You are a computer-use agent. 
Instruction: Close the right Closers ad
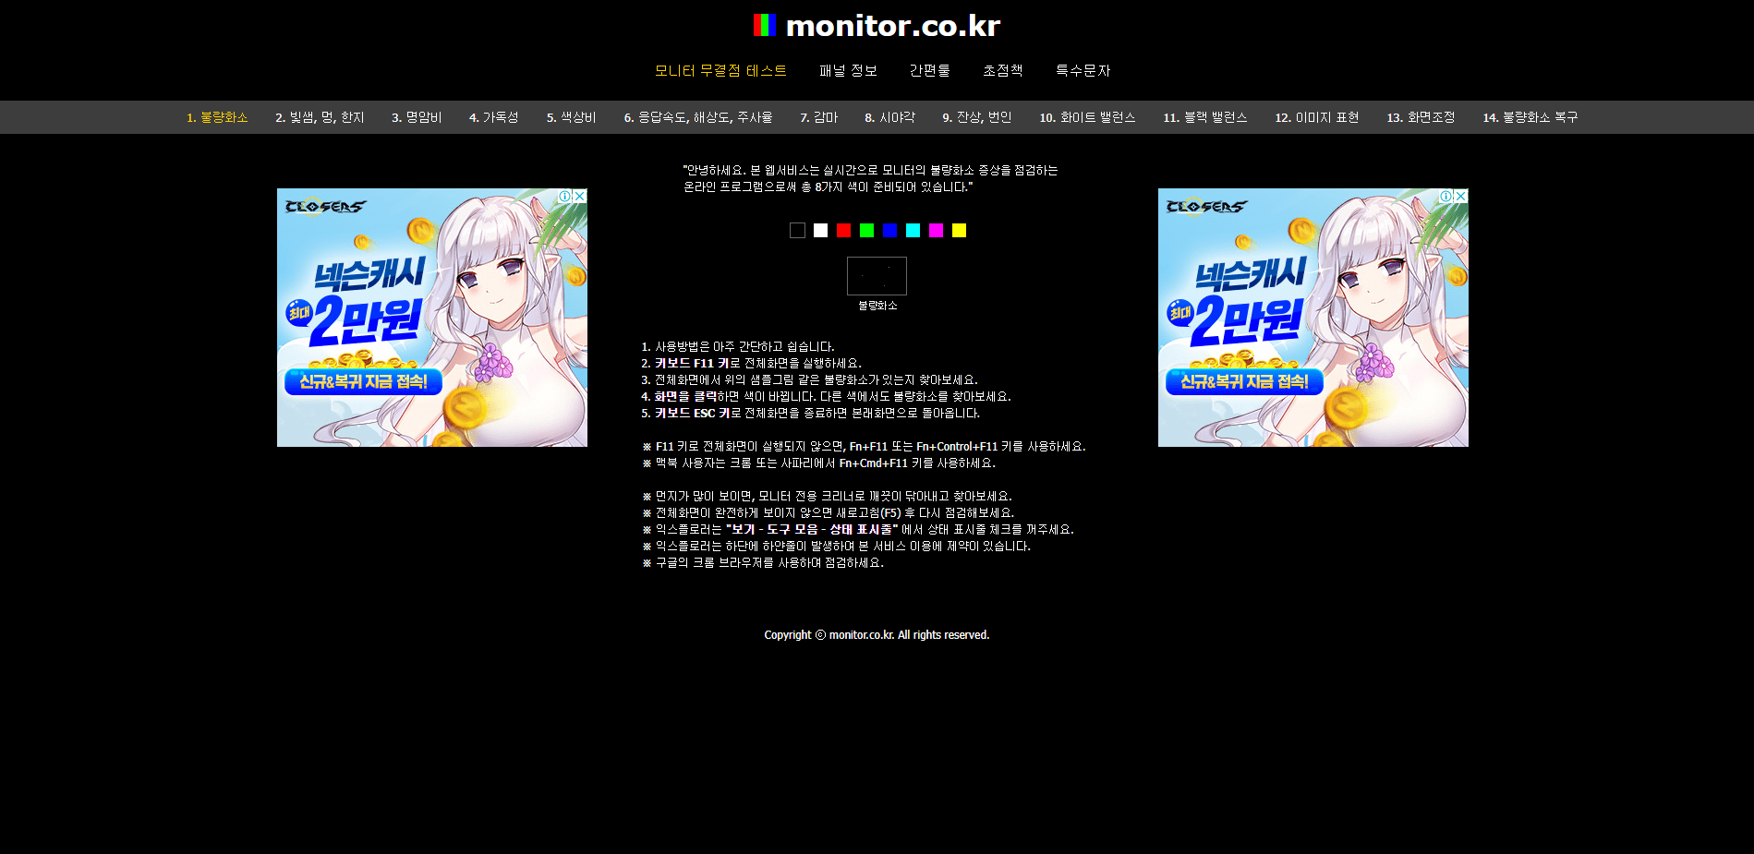(1461, 196)
